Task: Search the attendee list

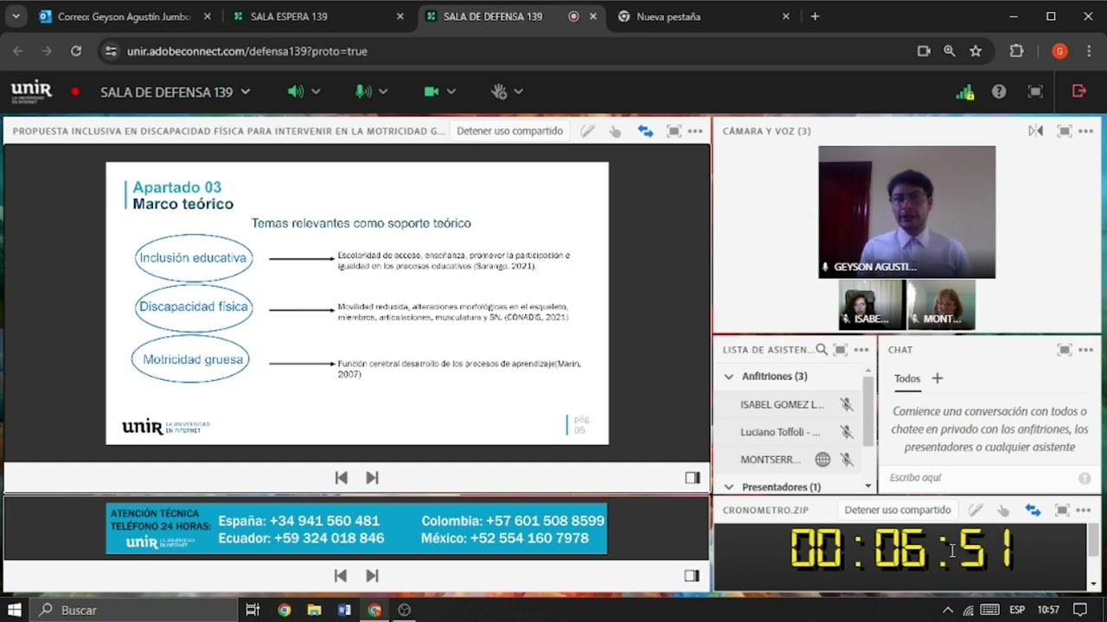Action: [822, 350]
